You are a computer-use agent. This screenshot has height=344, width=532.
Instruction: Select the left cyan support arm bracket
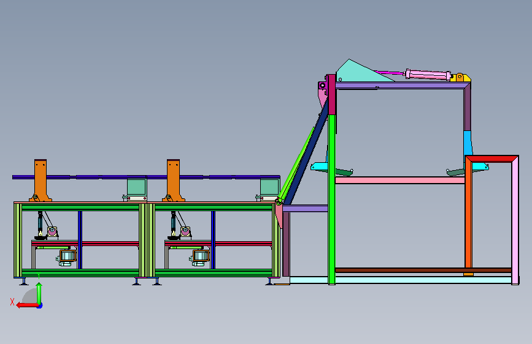tap(319, 166)
